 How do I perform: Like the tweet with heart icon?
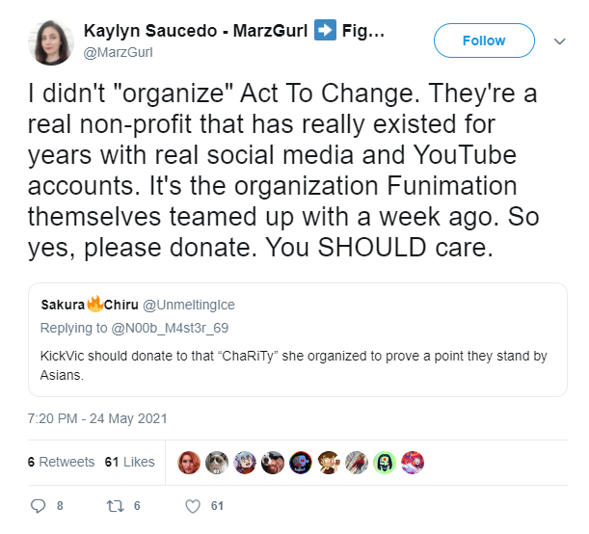click(x=193, y=506)
